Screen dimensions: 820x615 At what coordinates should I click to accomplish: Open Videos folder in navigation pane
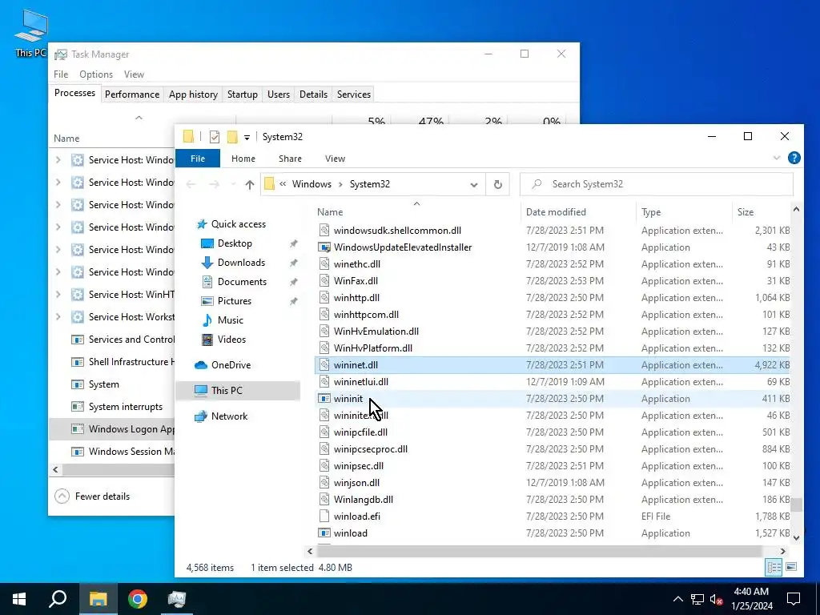tap(231, 340)
